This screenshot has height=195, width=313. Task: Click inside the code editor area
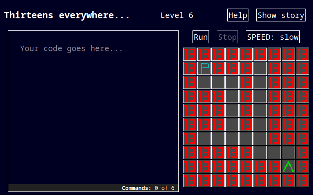(93, 108)
